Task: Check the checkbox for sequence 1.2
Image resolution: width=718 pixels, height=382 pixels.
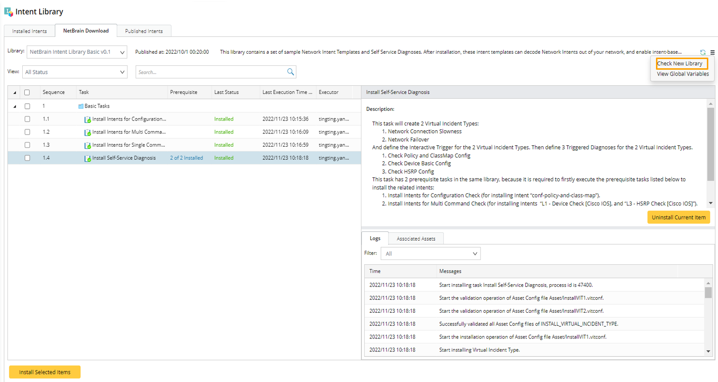Action: pos(27,132)
